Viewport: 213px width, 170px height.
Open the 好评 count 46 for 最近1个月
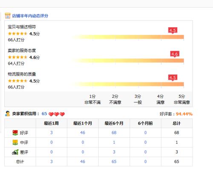(x=83, y=133)
